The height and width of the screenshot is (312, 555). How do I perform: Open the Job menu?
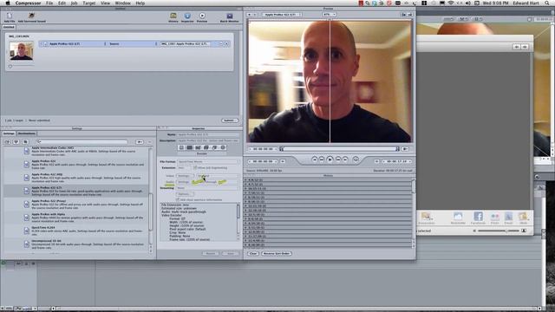74,3
